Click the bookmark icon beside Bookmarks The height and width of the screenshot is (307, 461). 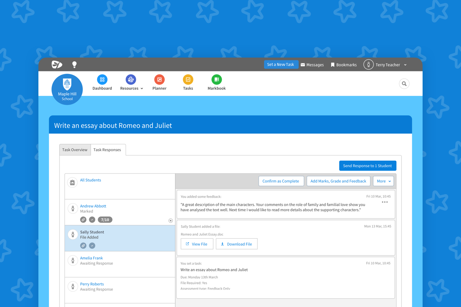click(333, 65)
